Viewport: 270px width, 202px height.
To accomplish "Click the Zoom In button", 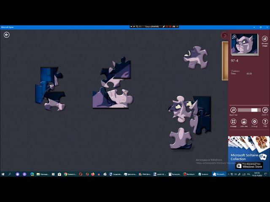I will coord(265,110).
